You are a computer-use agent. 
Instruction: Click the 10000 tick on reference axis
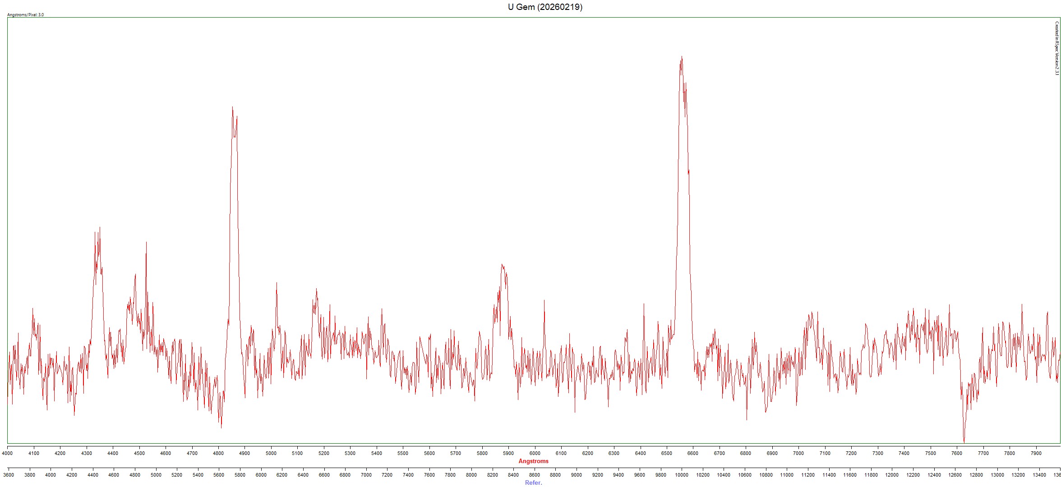(x=681, y=475)
